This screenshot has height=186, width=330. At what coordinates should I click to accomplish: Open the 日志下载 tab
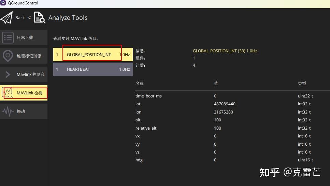coord(25,38)
